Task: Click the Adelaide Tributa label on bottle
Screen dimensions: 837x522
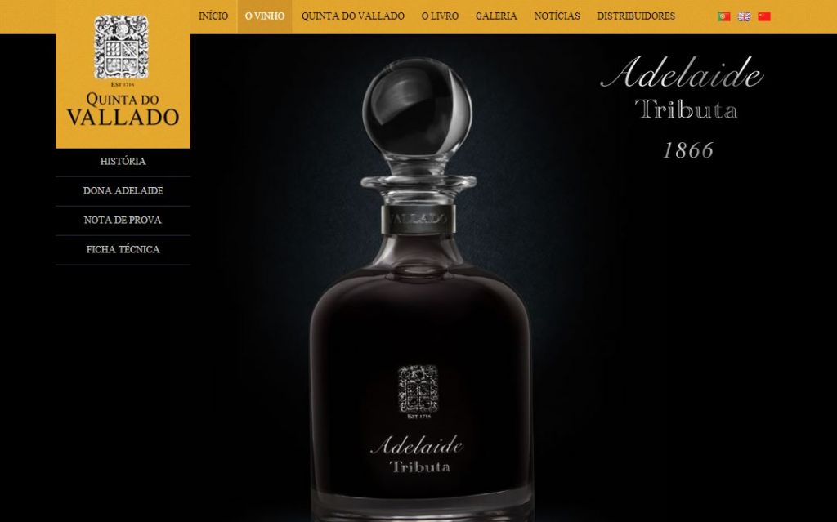Action: click(418, 455)
